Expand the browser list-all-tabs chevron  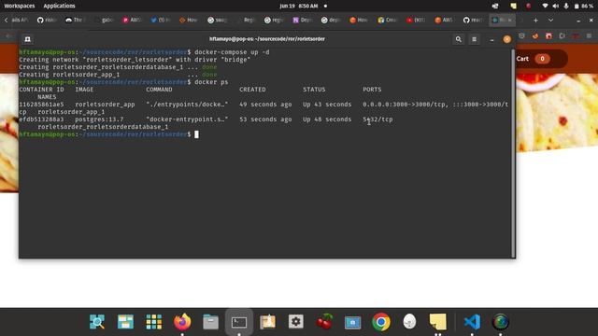coord(550,21)
